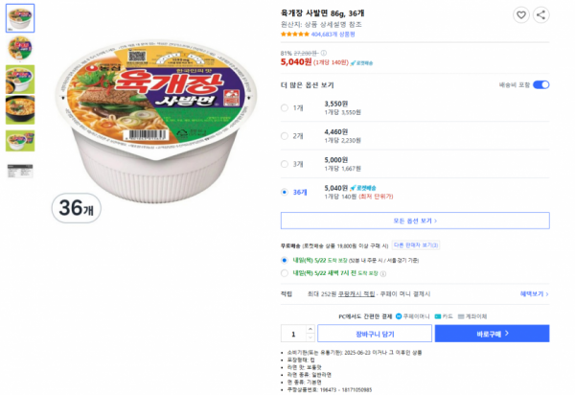
Task: Click the share icon
Action: [540, 15]
